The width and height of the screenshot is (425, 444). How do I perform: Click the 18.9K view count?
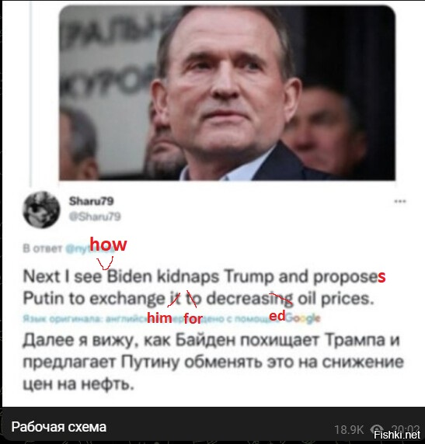[349, 429]
